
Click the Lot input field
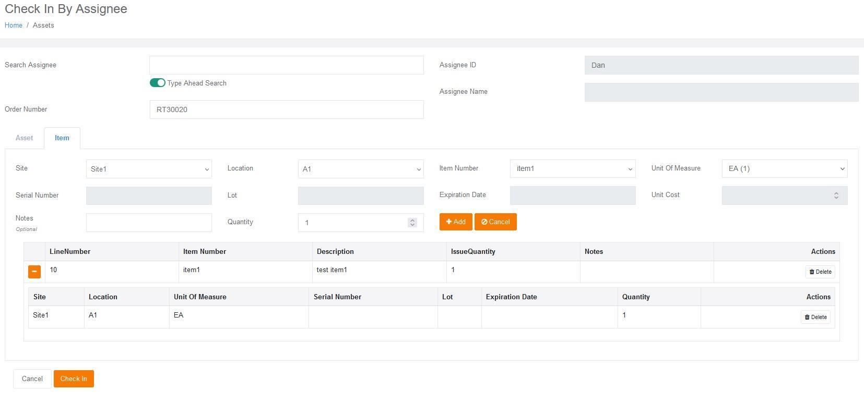tap(361, 196)
